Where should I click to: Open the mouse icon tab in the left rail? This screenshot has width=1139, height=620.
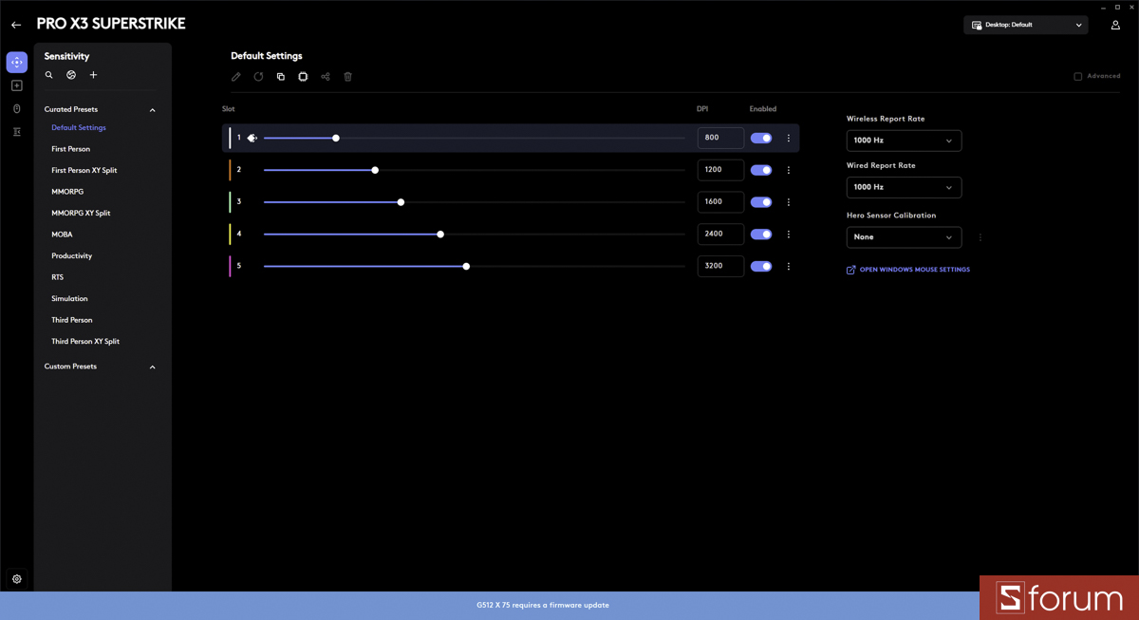(x=17, y=109)
